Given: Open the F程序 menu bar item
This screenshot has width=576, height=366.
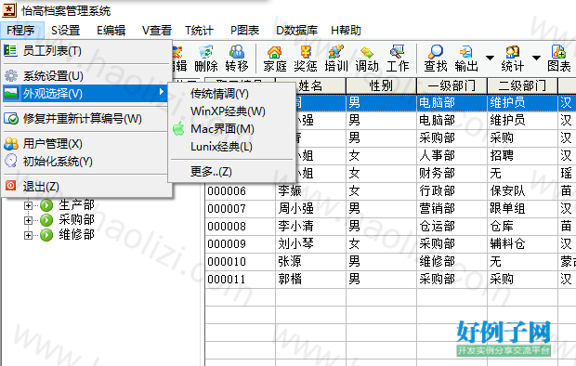Looking at the screenshot, I should point(21,30).
